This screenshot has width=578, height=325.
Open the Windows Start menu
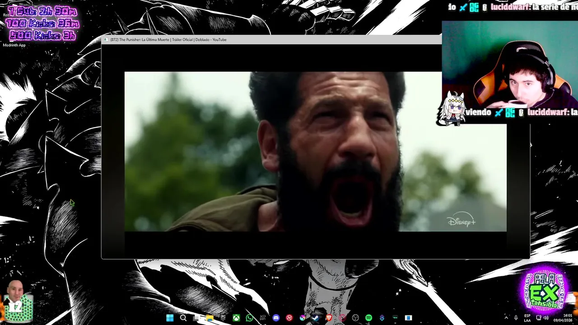click(170, 318)
